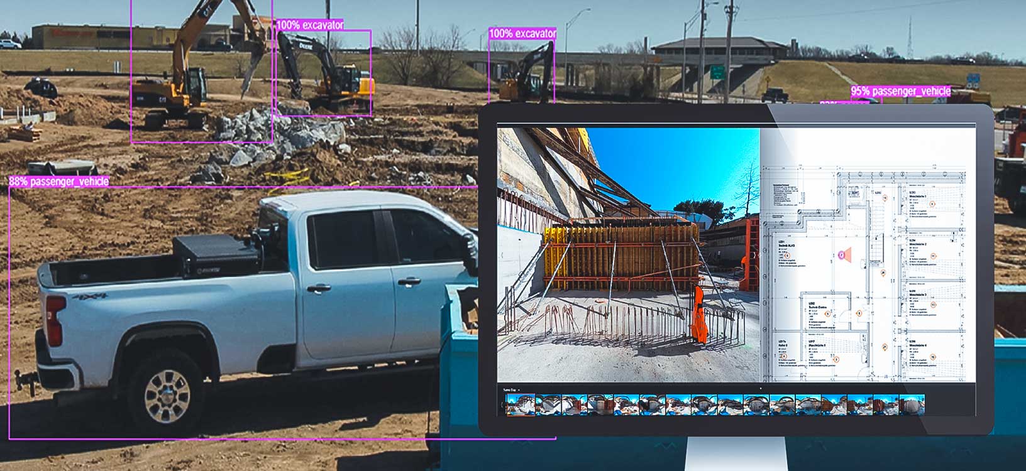
Task: Click the orange marker in Waschküche 3 room
Action: [x=933, y=305]
